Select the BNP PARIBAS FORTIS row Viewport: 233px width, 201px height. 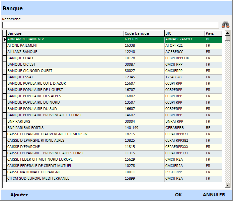[x=112, y=128]
